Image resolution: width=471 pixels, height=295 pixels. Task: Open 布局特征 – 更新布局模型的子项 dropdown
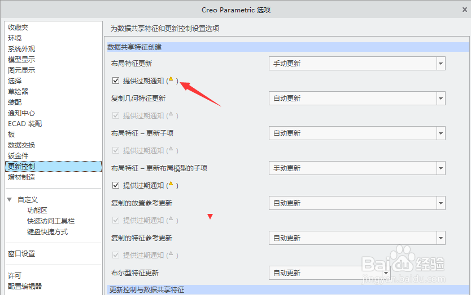click(357, 168)
